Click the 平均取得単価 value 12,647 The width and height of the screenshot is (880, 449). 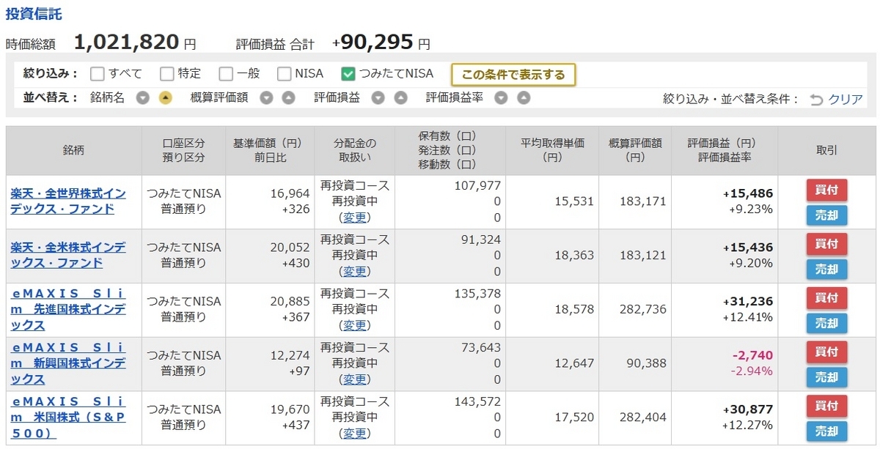tap(574, 363)
